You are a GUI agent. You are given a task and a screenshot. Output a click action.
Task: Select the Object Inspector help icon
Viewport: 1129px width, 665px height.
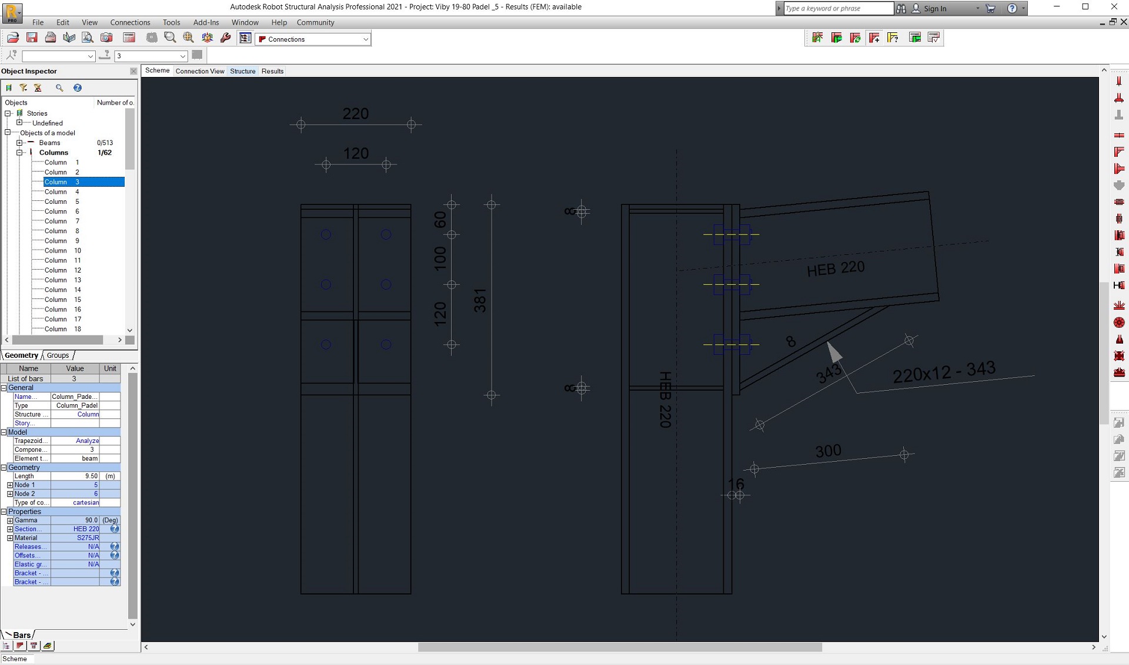77,87
